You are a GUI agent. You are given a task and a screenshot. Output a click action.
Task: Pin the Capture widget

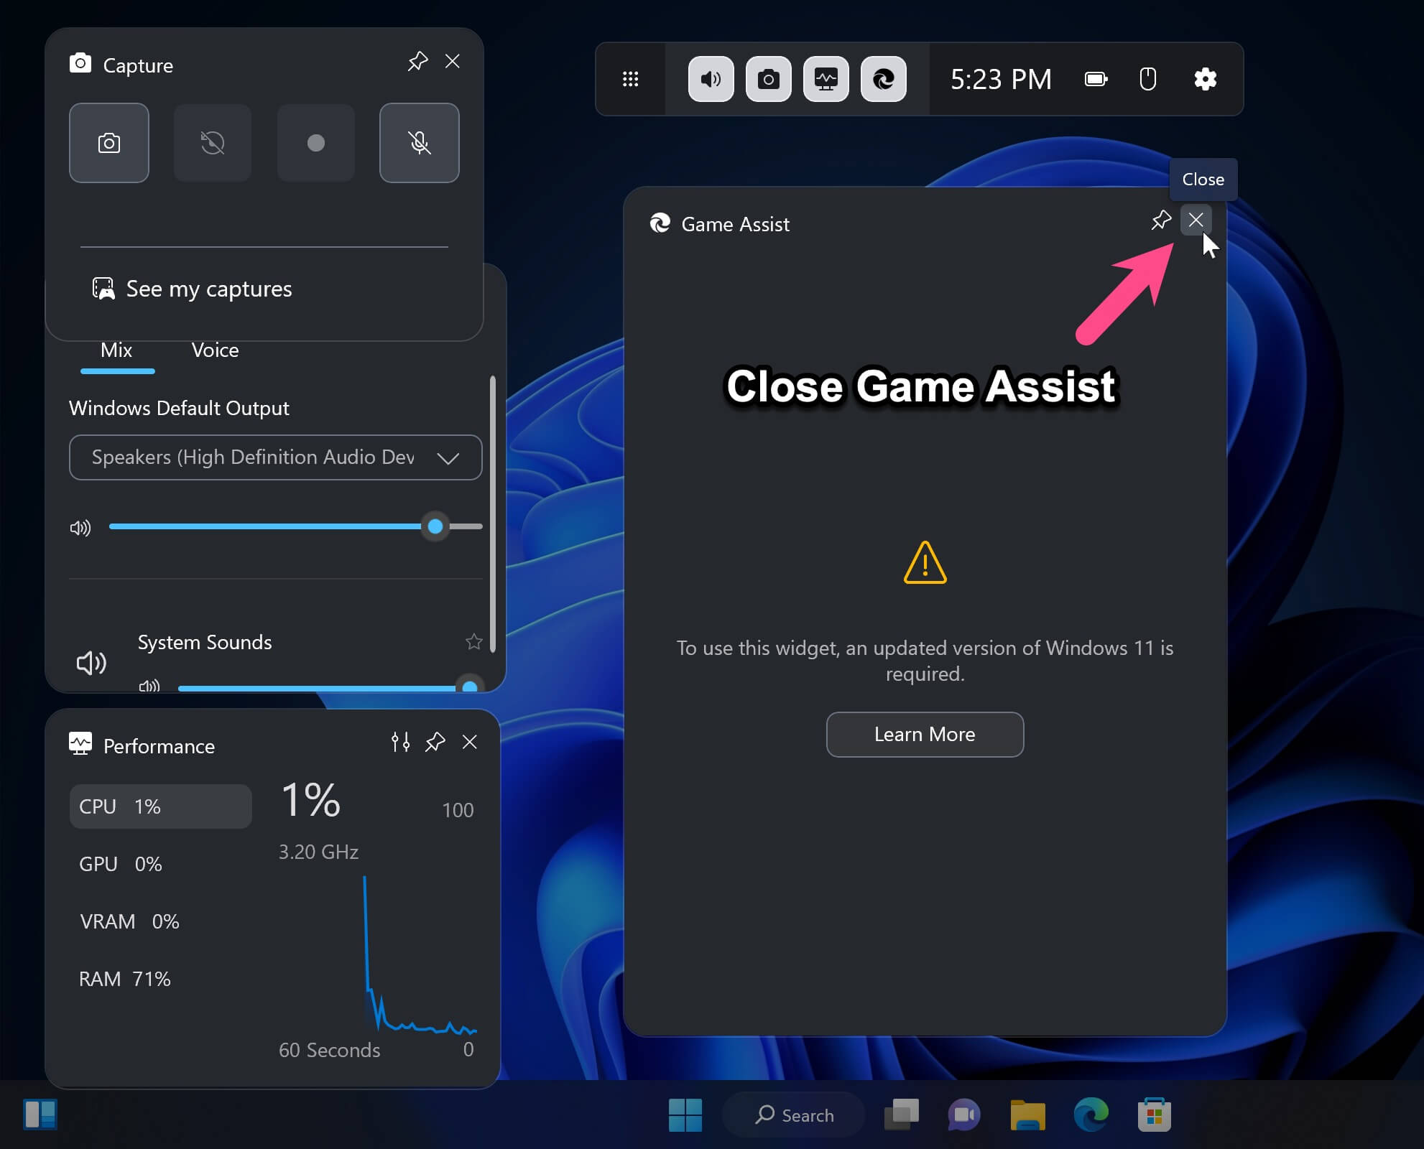417,62
